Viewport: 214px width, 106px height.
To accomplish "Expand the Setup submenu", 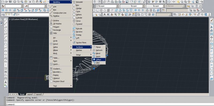I will click(82, 55).
